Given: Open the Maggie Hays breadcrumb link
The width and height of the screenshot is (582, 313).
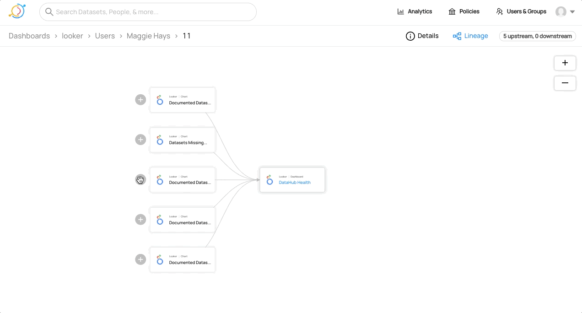Looking at the screenshot, I should pos(148,36).
